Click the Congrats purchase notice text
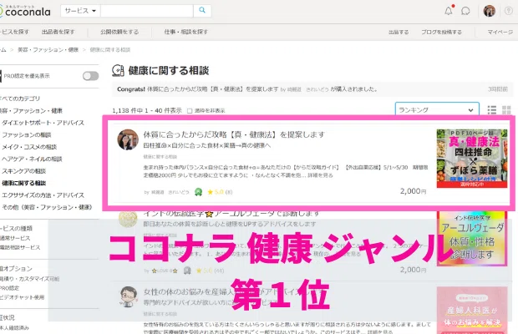Viewport: 518px width, 334px height. click(x=247, y=89)
